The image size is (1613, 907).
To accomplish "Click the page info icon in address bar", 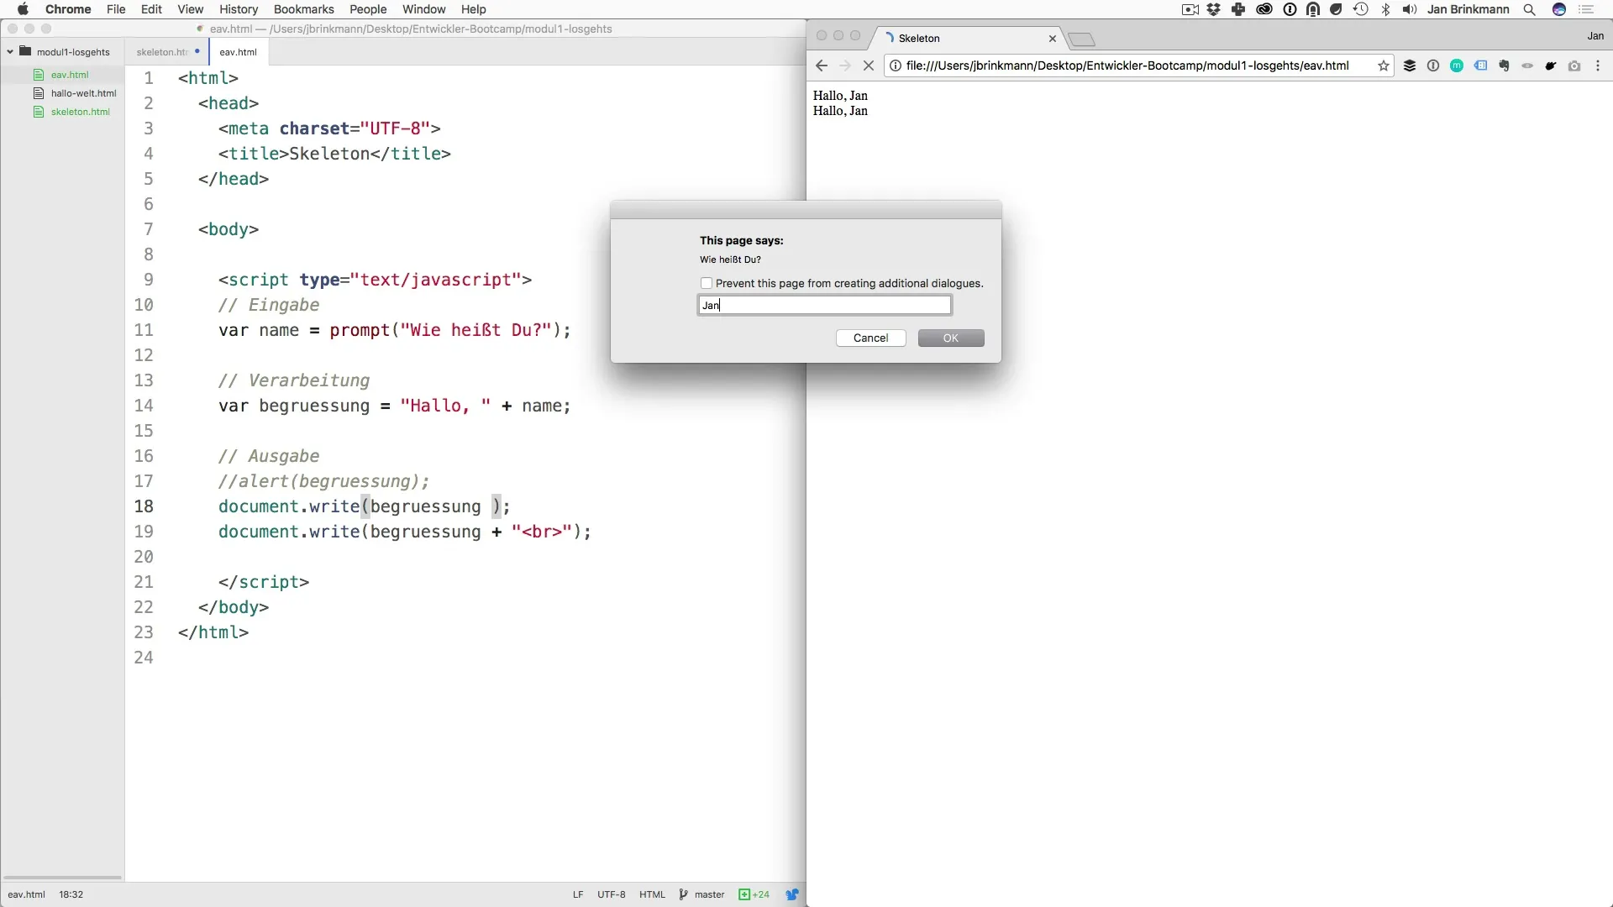I will (896, 66).
